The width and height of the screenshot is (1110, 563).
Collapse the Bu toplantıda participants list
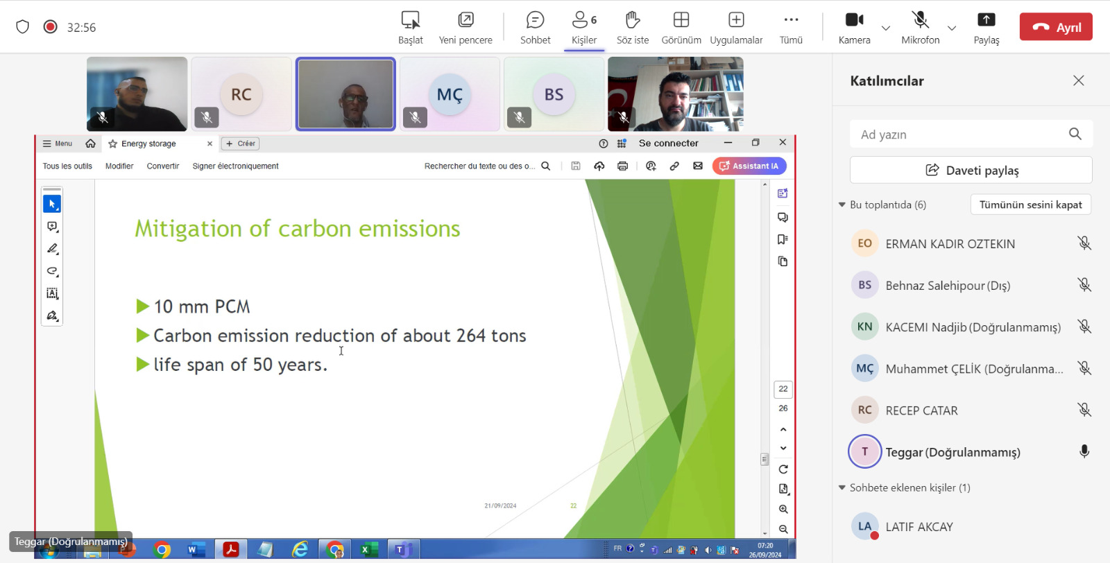tap(842, 205)
